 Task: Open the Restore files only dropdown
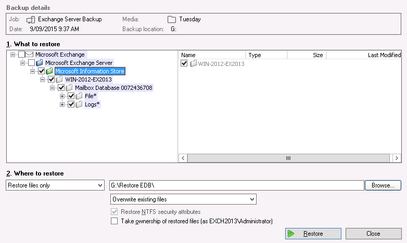tap(55, 185)
